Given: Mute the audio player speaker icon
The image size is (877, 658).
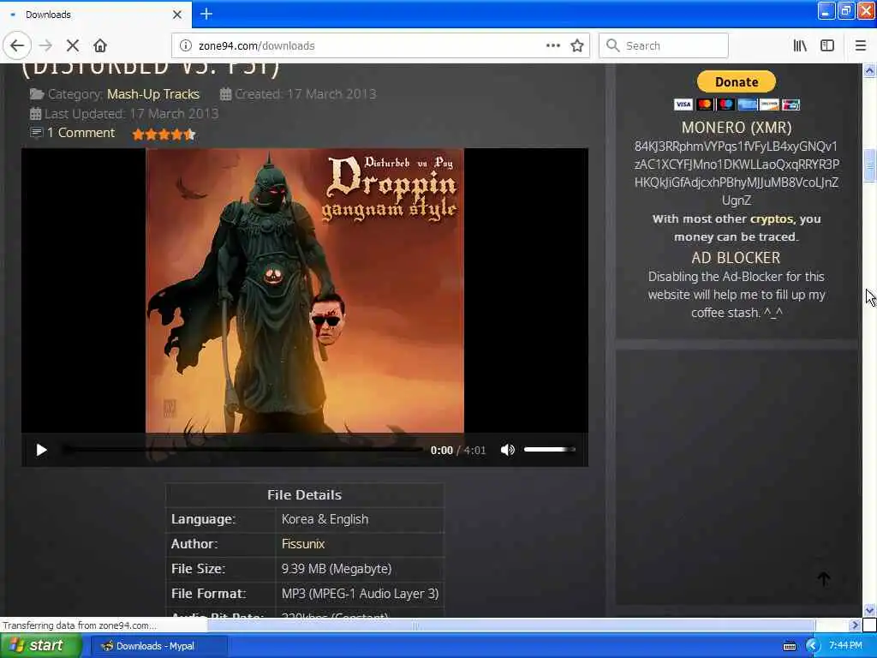Looking at the screenshot, I should (x=507, y=450).
